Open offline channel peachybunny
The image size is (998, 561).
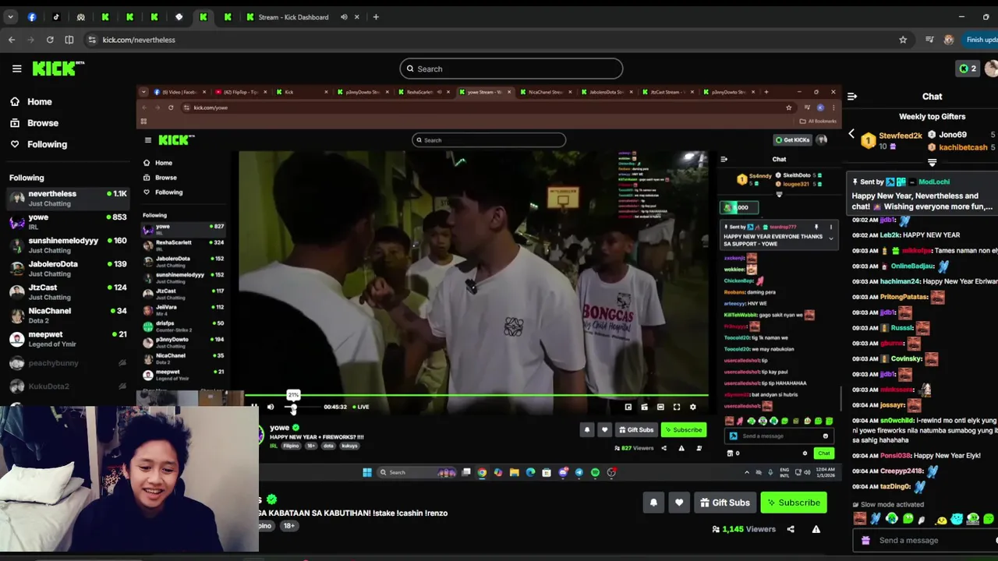(66, 363)
